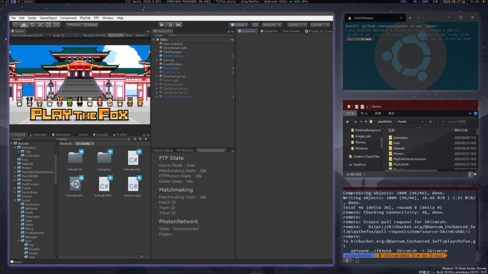Open the Gizmos dropdown arrow
Screen dimensions: 488x274
coord(147,35)
